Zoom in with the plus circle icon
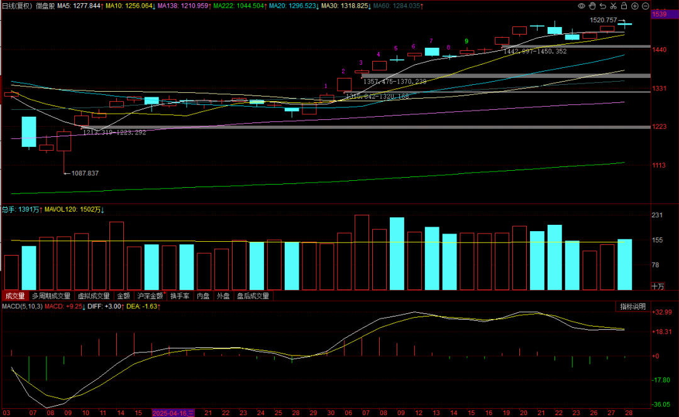 (635, 6)
